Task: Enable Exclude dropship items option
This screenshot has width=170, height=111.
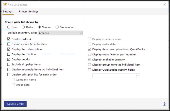Action: coord(9,65)
